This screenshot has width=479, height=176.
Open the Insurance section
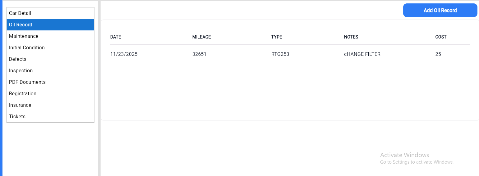click(x=20, y=105)
